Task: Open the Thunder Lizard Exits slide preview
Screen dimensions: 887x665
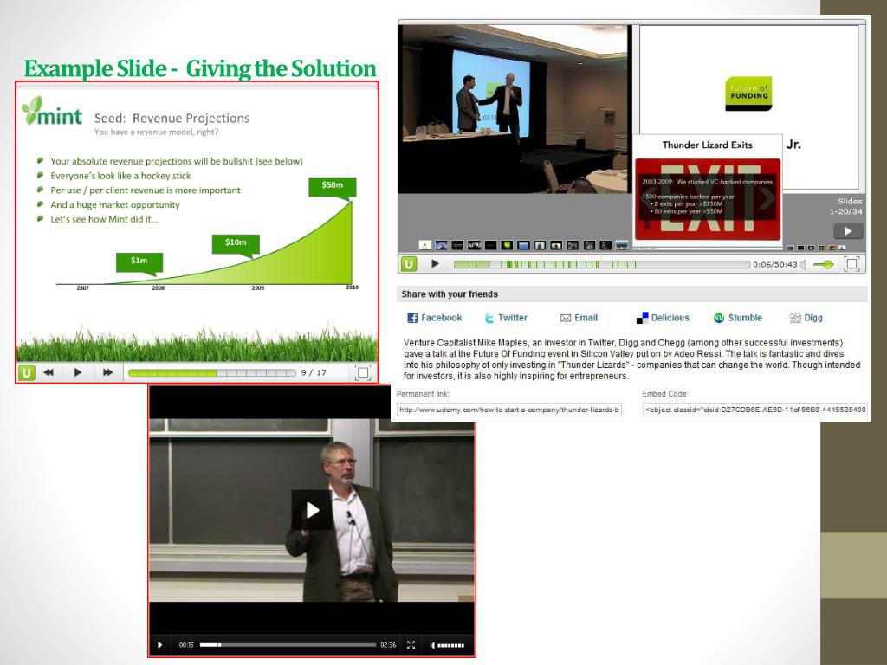Action: click(x=708, y=191)
